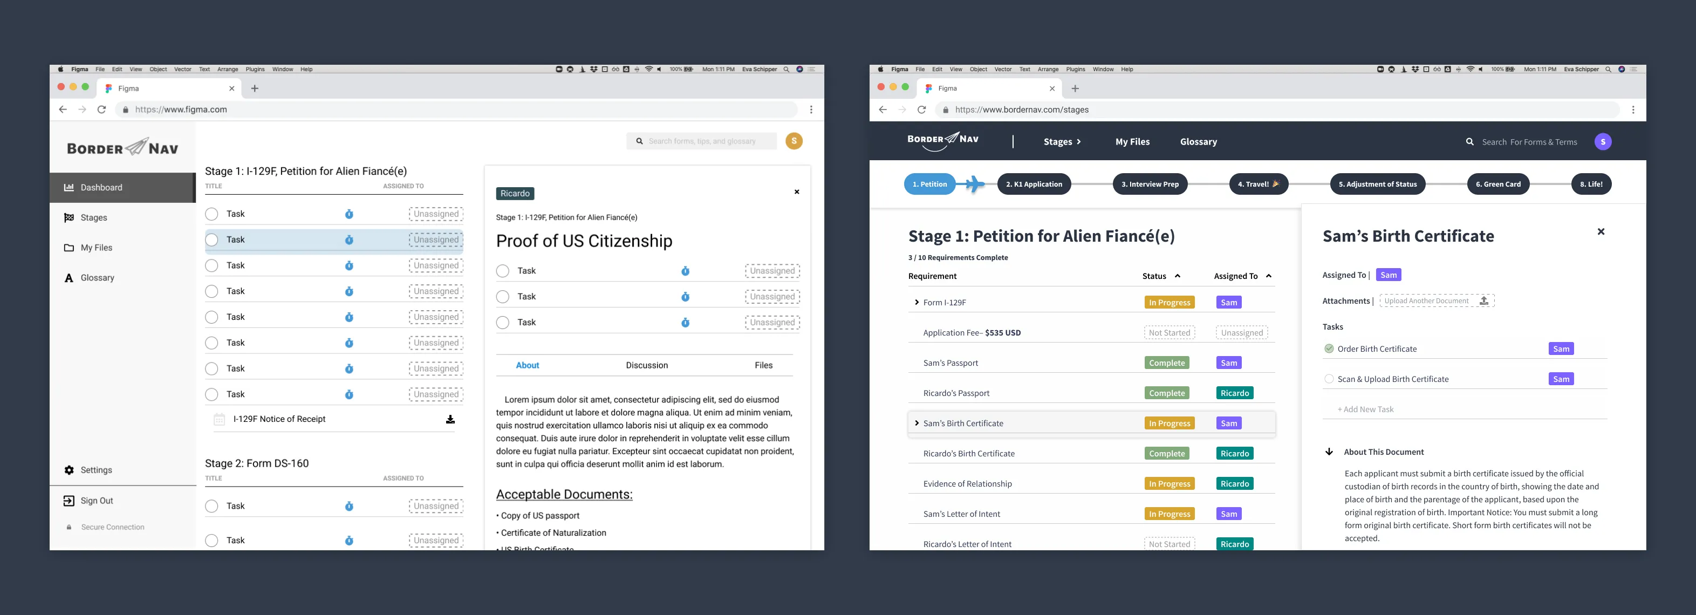
Task: Check third Task circle under Proof of US Citizenship
Action: click(x=503, y=323)
